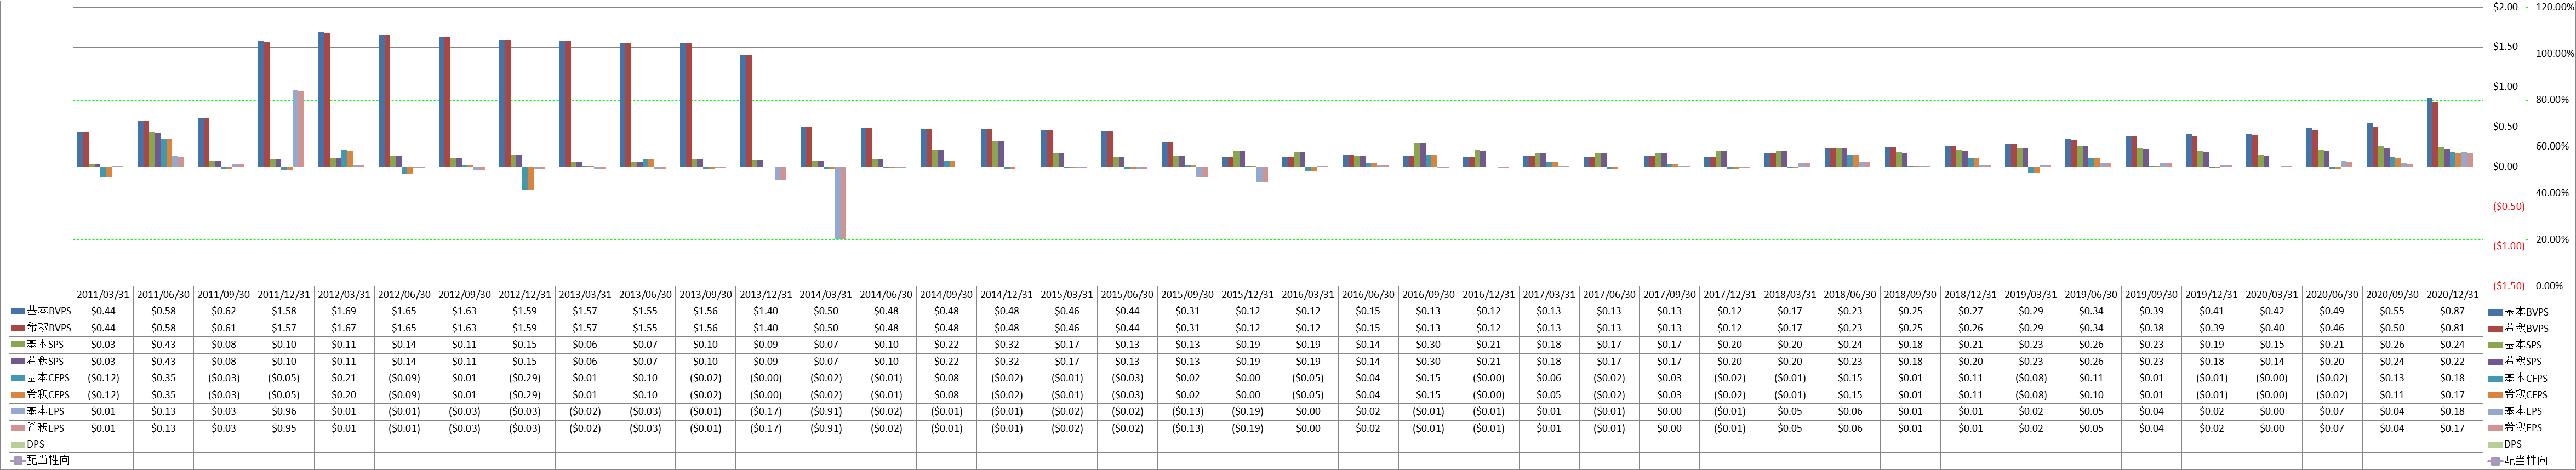Select 基本SPS entry in the chart legend
The image size is (2576, 470).
(x=2514, y=345)
